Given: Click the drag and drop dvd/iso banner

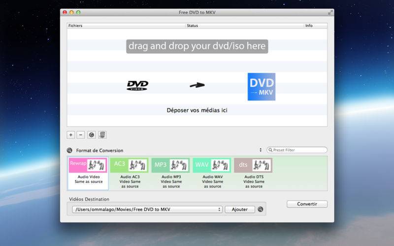Looking at the screenshot, I should pos(197,46).
